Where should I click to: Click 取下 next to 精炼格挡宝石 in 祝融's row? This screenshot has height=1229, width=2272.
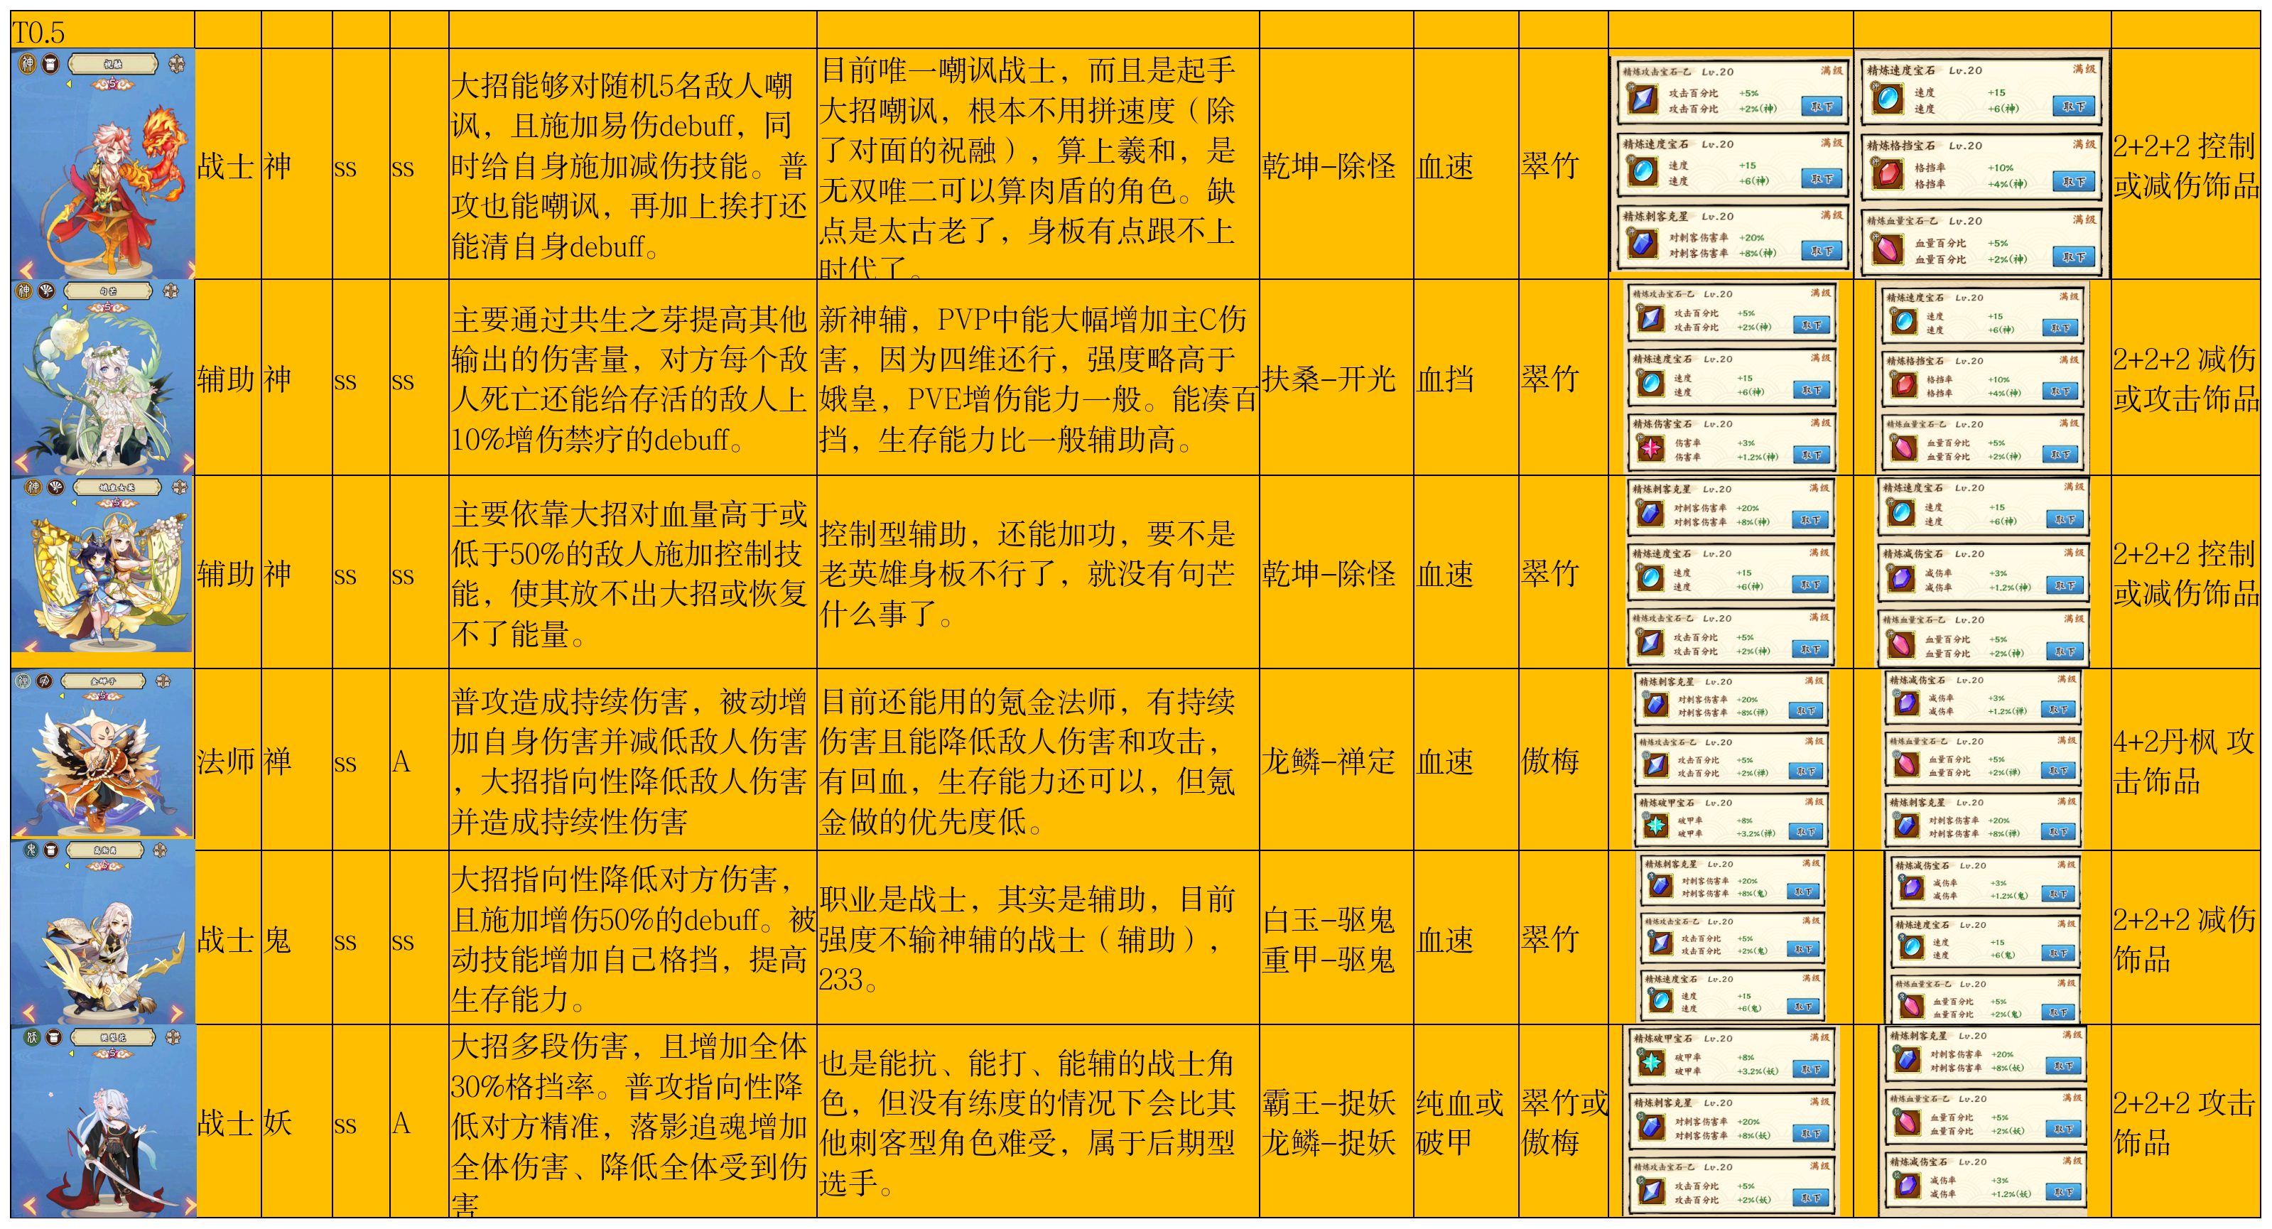[x=2072, y=183]
